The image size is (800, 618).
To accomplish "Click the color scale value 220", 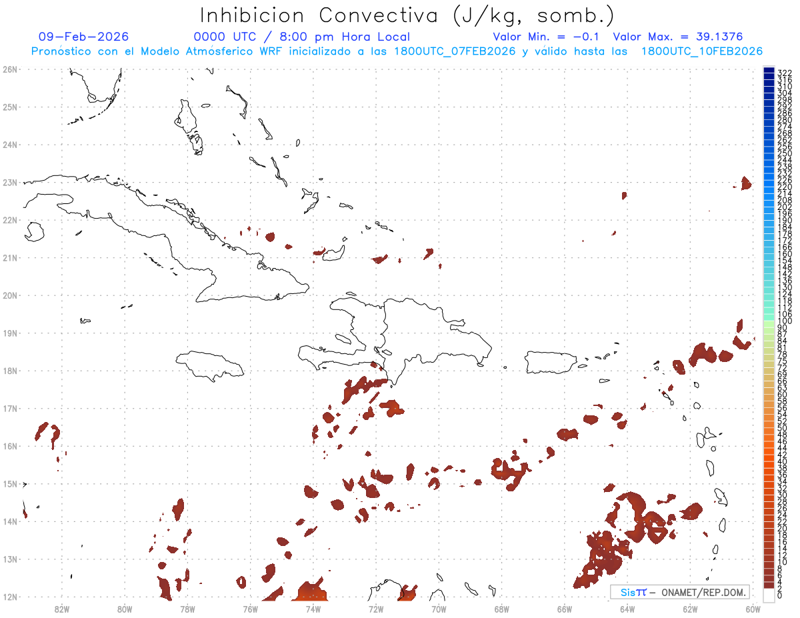I will [785, 187].
